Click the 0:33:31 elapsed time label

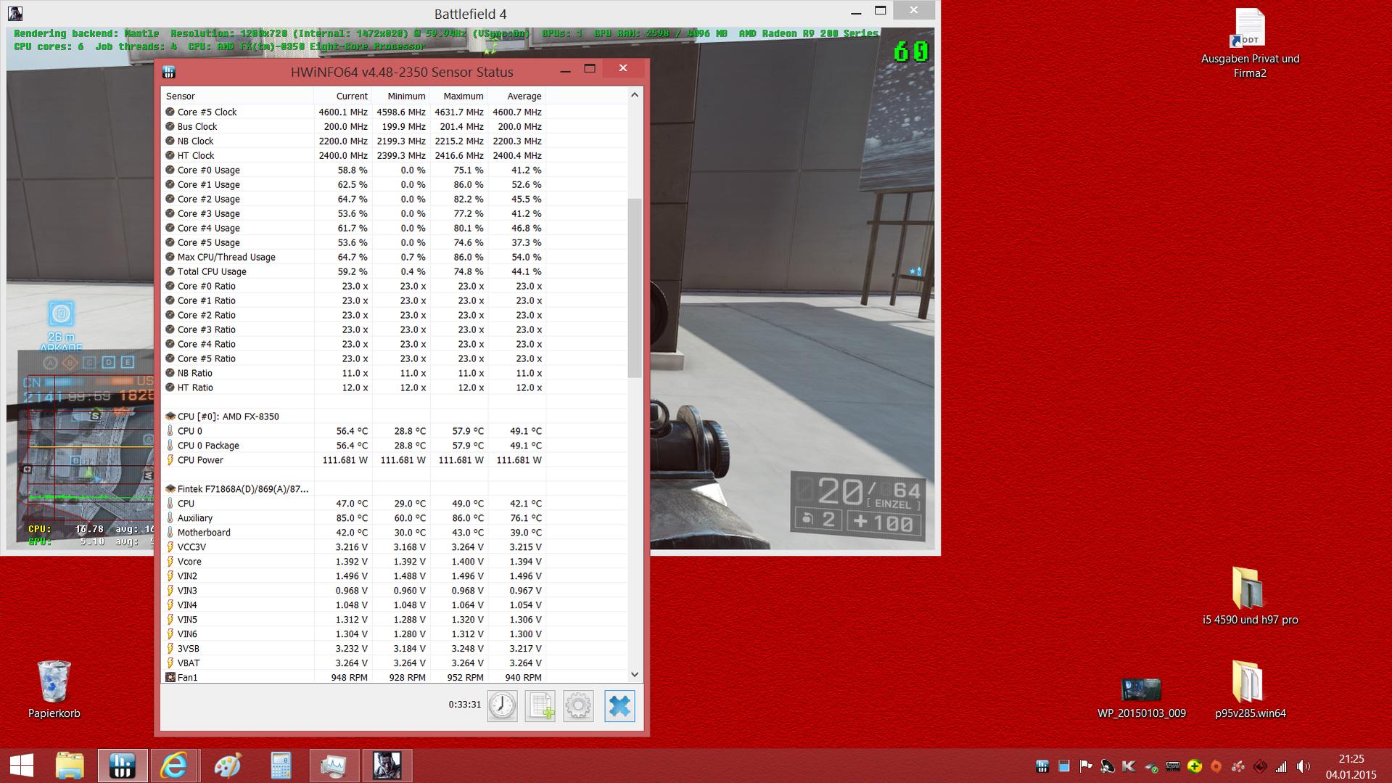465,705
